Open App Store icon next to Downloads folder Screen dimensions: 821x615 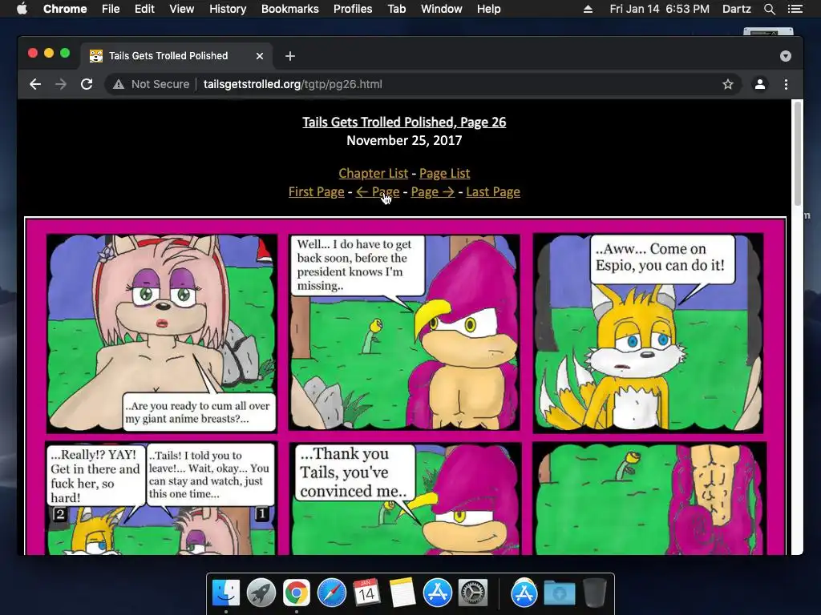point(524,593)
